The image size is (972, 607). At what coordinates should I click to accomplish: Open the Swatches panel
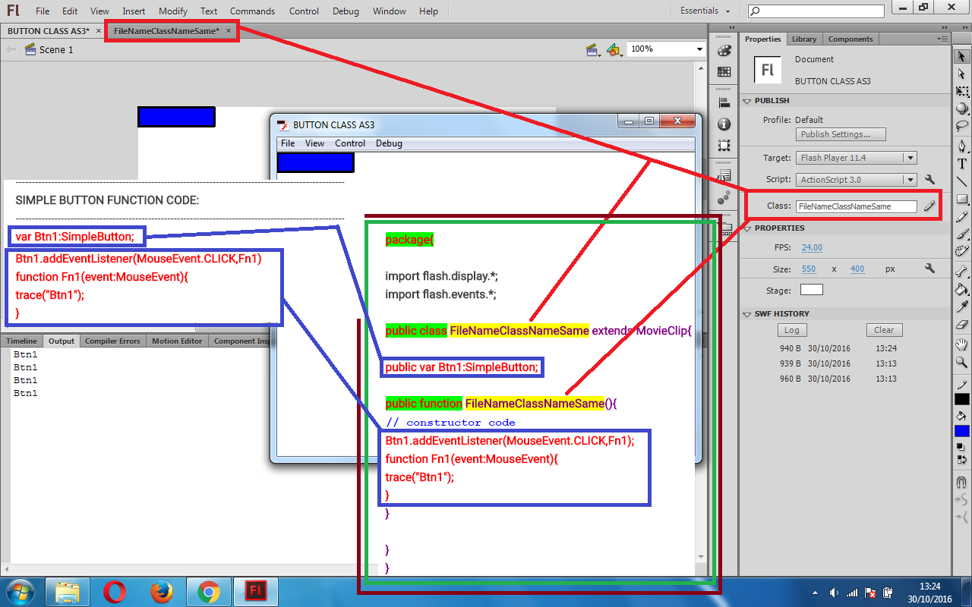click(x=724, y=72)
